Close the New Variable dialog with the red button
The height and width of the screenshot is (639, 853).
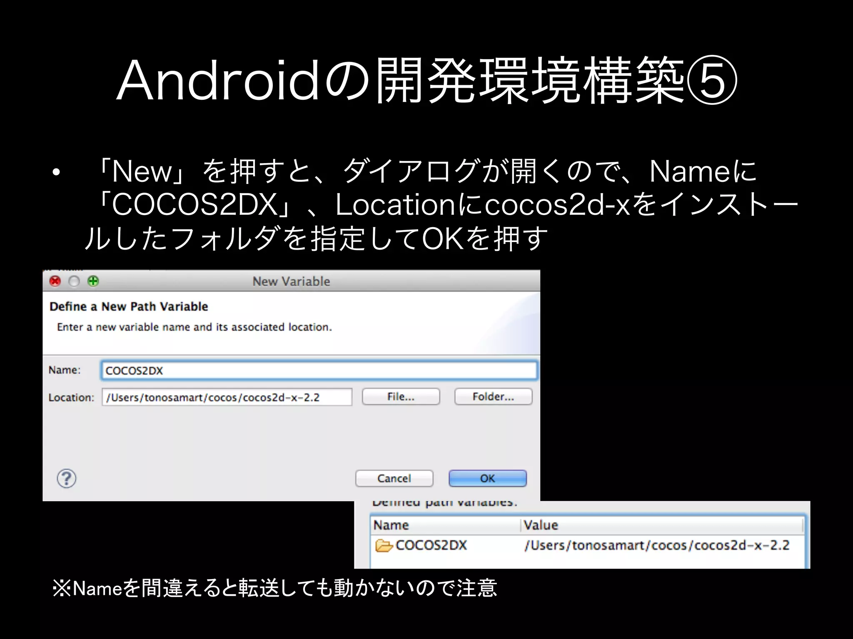[x=55, y=281]
